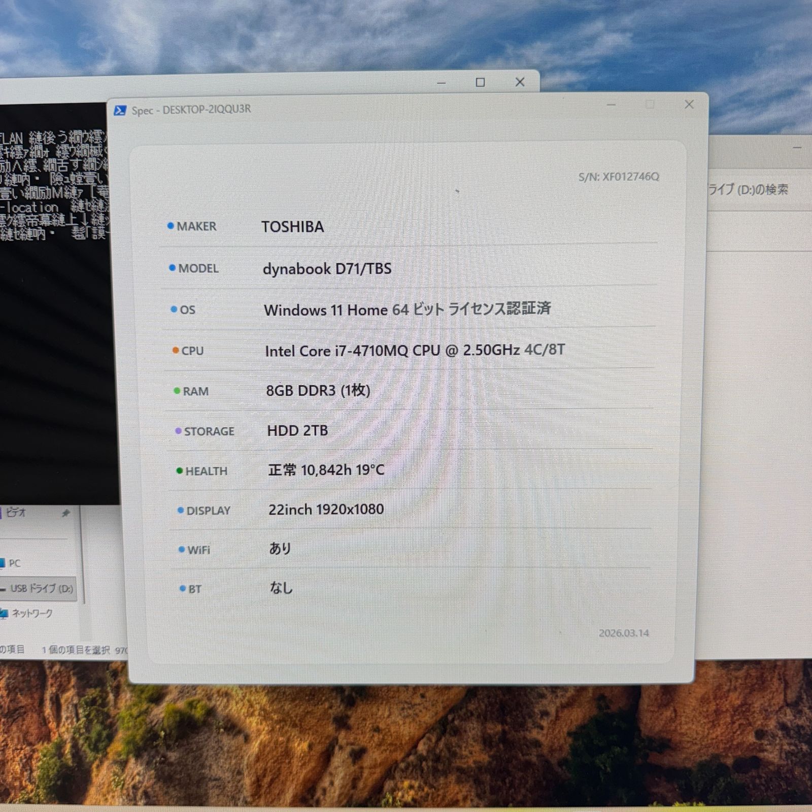The height and width of the screenshot is (812, 812).
Task: Click the Spec - DESKTOP-2IQQU3R title text
Action: (x=191, y=110)
